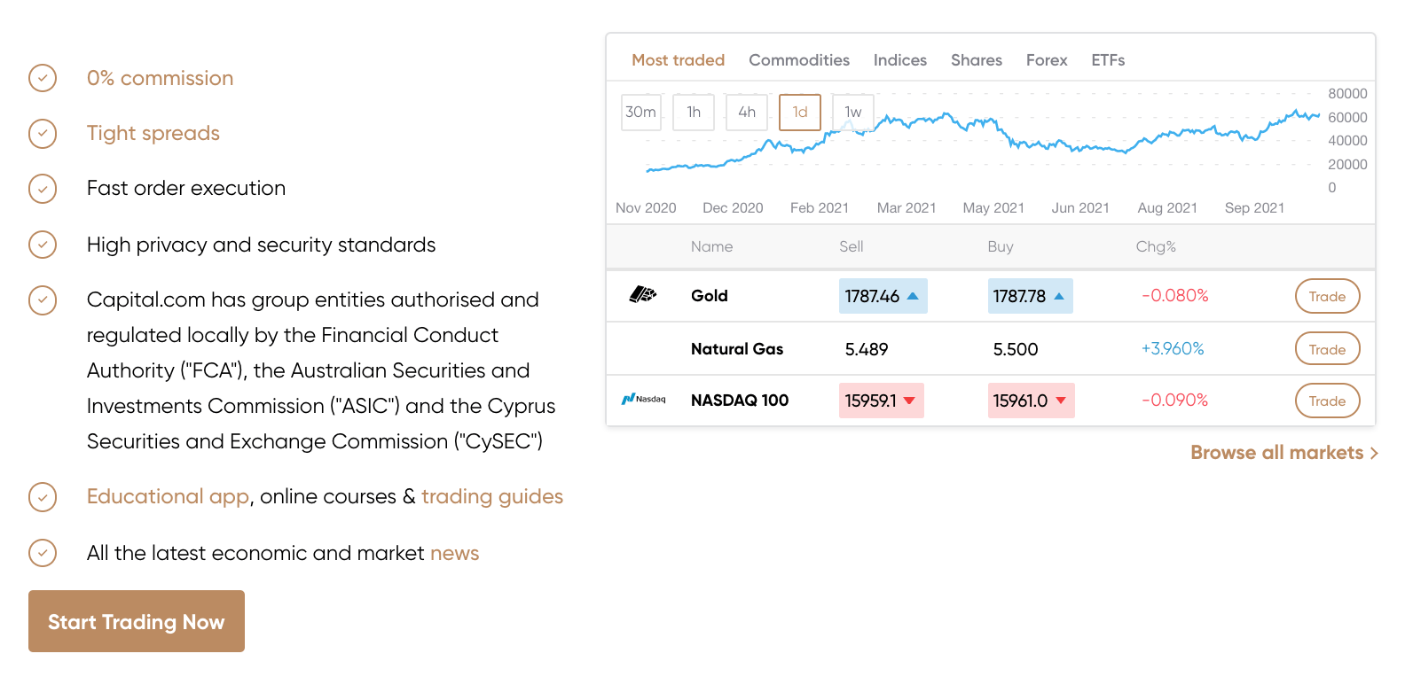Follow the Educational app link
This screenshot has width=1405, height=677.
coord(169,496)
